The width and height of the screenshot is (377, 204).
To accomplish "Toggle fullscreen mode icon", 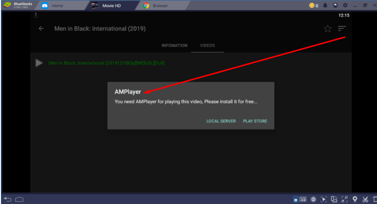I will click(x=344, y=199).
